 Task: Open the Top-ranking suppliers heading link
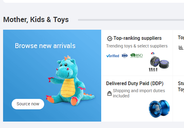pyautogui.click(x=137, y=38)
